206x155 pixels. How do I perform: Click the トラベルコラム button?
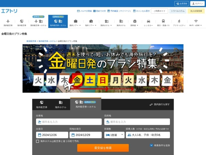(x=178, y=11)
